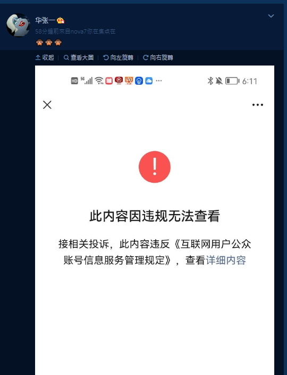Click the battery indicator icon
287x375 pixels.
(x=232, y=81)
